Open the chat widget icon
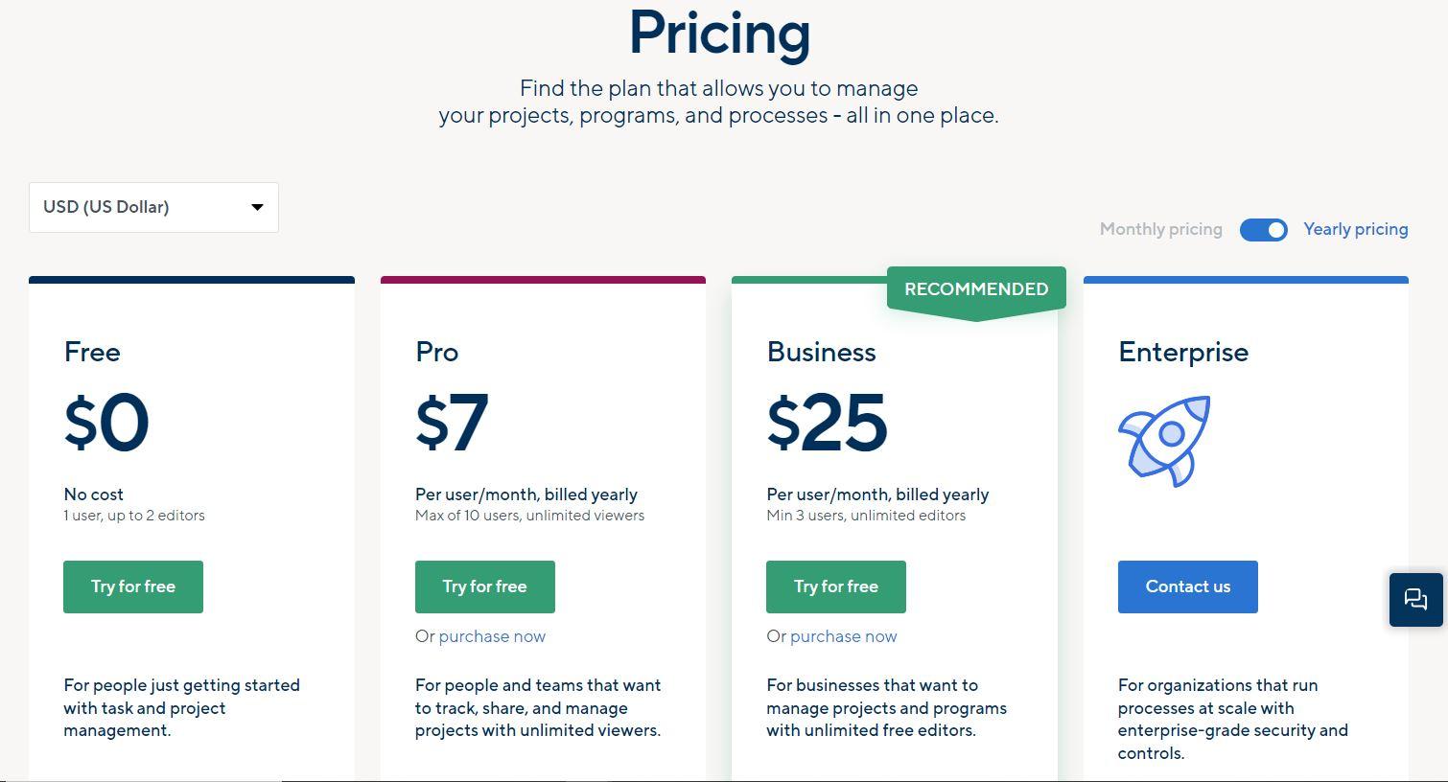Viewport: 1448px width, 782px height. coord(1415,600)
